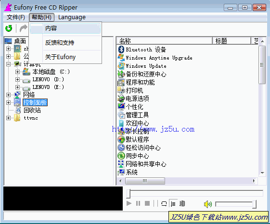Viewport: 270px width, 224px height.
Task: Toggle the rightmost playlist mode button
Action: tap(182, 204)
